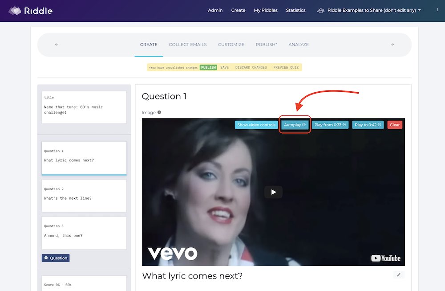The image size is (445, 291).
Task: Toggle the Autoplay option
Action: pyautogui.click(x=295, y=125)
